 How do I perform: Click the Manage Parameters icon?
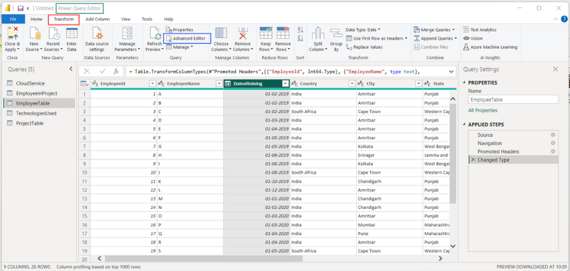pyautogui.click(x=127, y=33)
